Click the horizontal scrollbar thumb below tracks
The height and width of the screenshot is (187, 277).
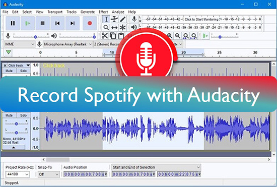coord(58,160)
